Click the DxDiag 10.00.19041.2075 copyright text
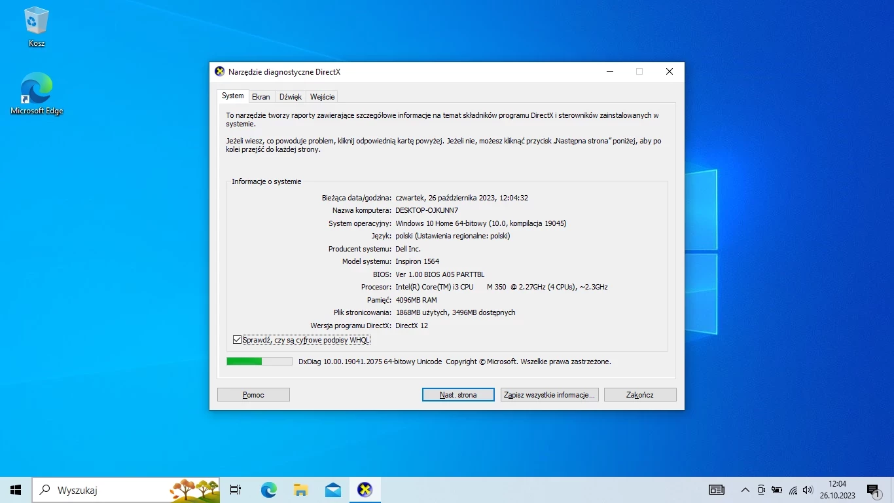 coord(454,361)
